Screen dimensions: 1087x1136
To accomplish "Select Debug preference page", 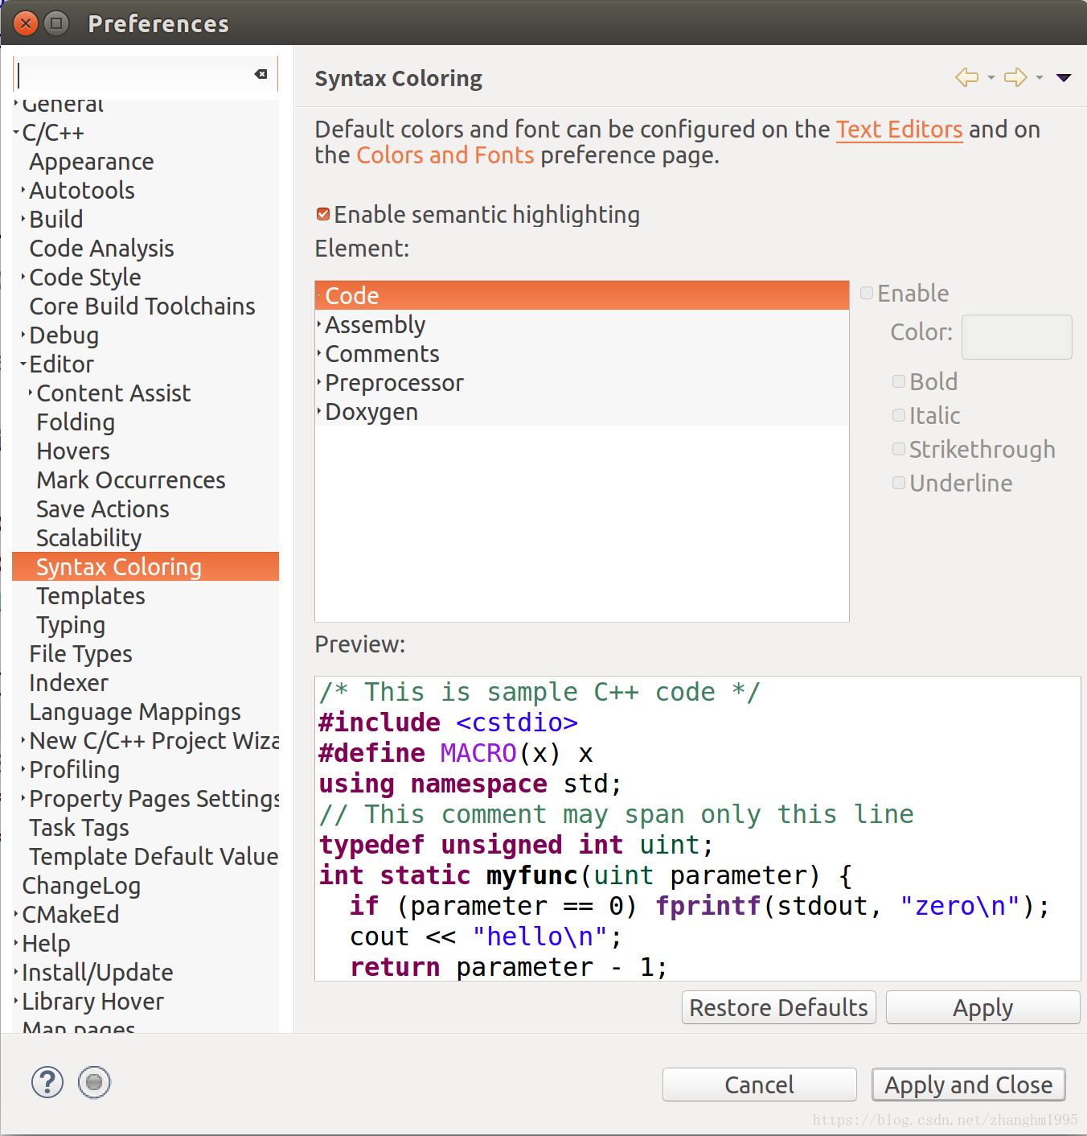I will [x=64, y=335].
